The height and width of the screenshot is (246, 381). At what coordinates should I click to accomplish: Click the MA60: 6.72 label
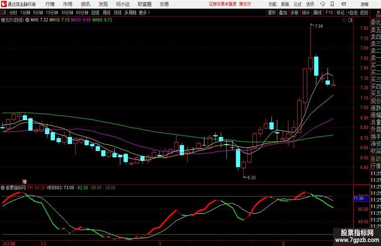102,20
